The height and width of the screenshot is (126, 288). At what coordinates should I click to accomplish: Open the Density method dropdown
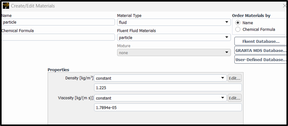tap(160, 78)
